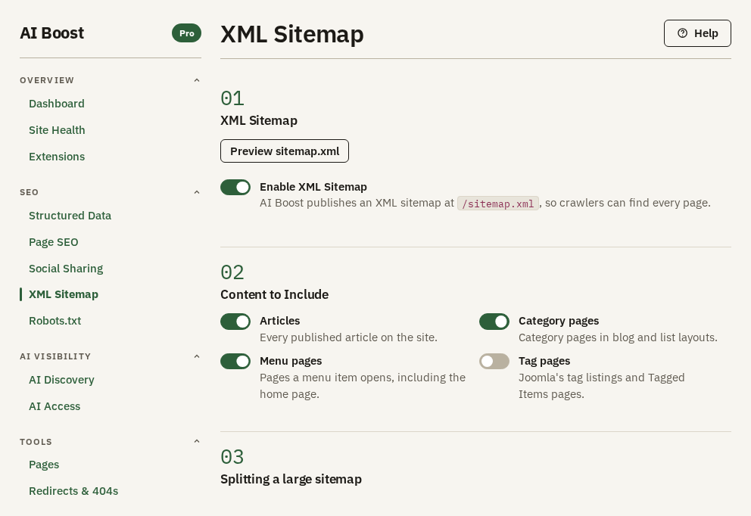Enable the Tag pages toggle
The image size is (751, 516).
click(x=494, y=362)
